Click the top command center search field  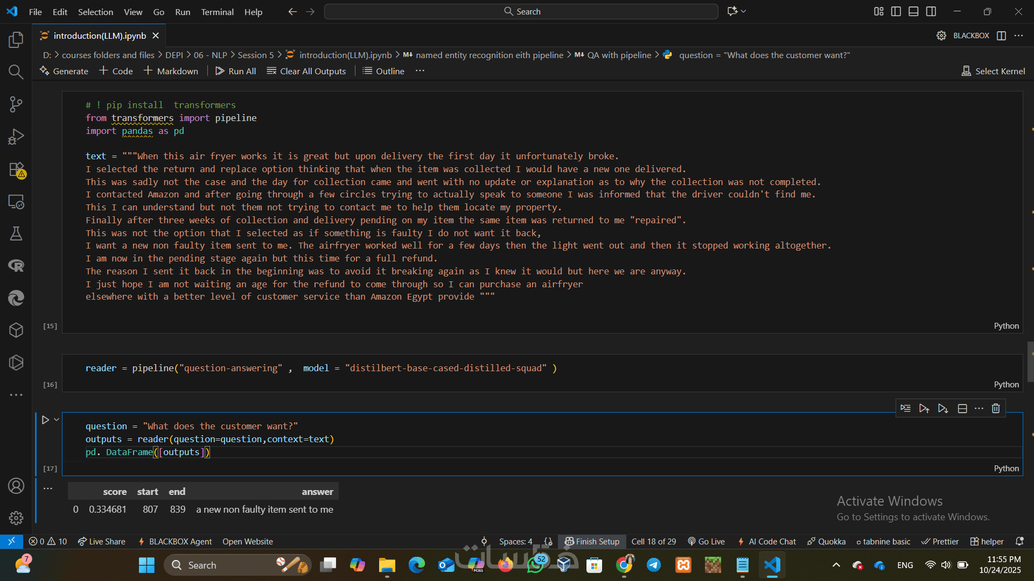coord(521,11)
